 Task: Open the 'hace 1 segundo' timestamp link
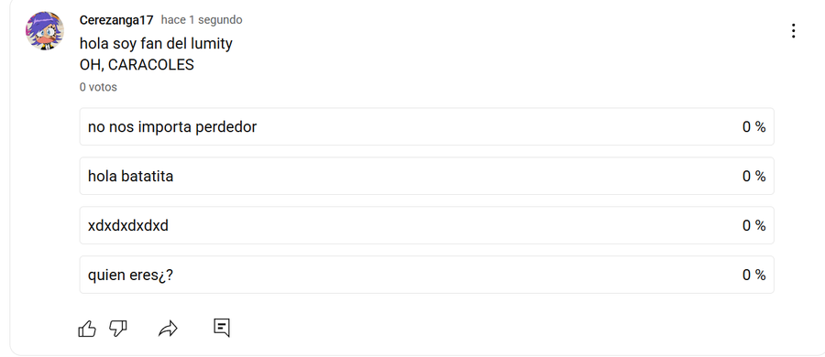202,20
